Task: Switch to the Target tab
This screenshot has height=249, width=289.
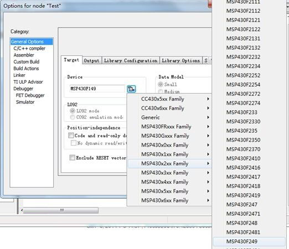Action: [71, 60]
